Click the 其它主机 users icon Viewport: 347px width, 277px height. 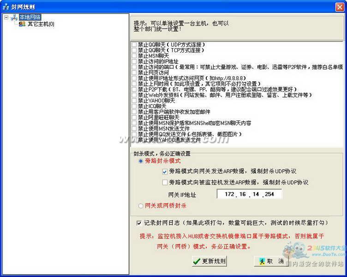tap(22, 24)
